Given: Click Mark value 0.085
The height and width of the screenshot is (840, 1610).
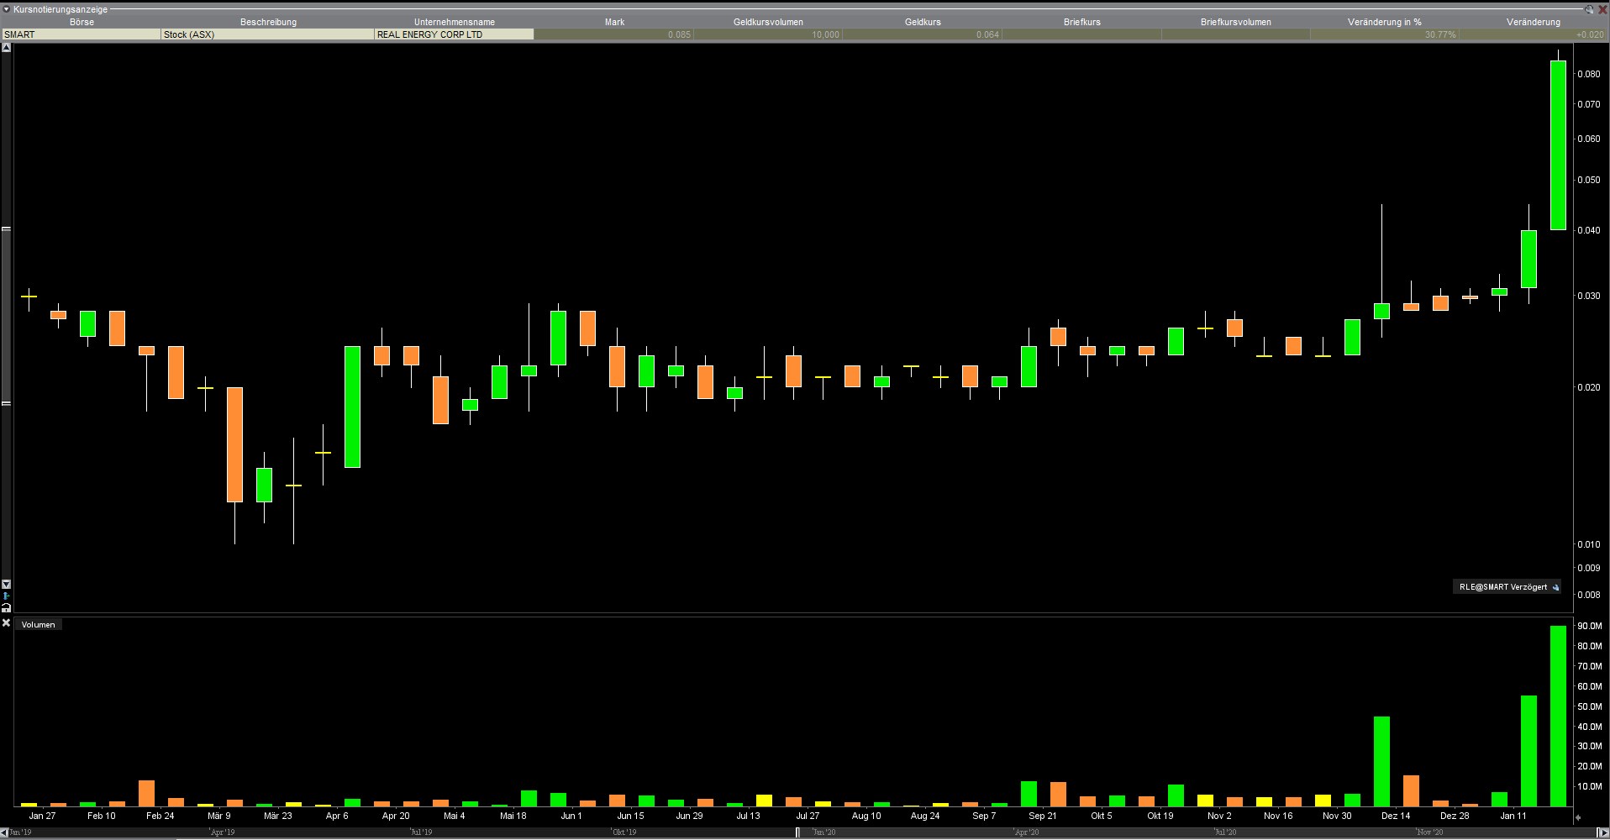Looking at the screenshot, I should pos(679,34).
